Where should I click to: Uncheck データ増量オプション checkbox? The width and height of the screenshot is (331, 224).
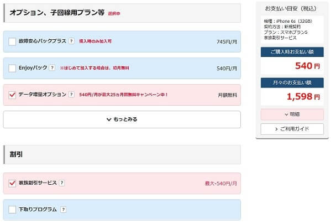click(x=12, y=95)
